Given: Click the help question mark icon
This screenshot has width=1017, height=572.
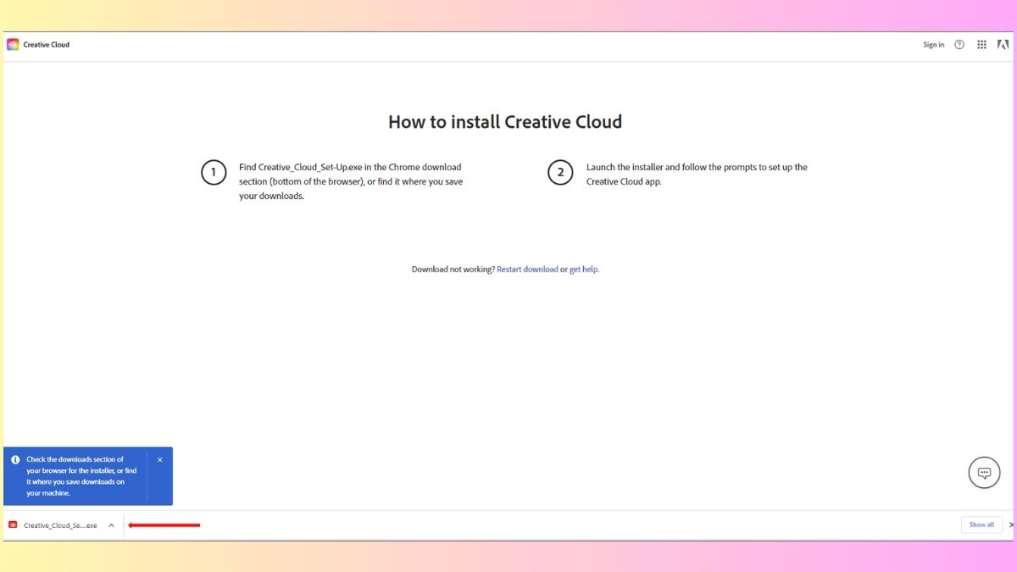Looking at the screenshot, I should pyautogui.click(x=959, y=43).
